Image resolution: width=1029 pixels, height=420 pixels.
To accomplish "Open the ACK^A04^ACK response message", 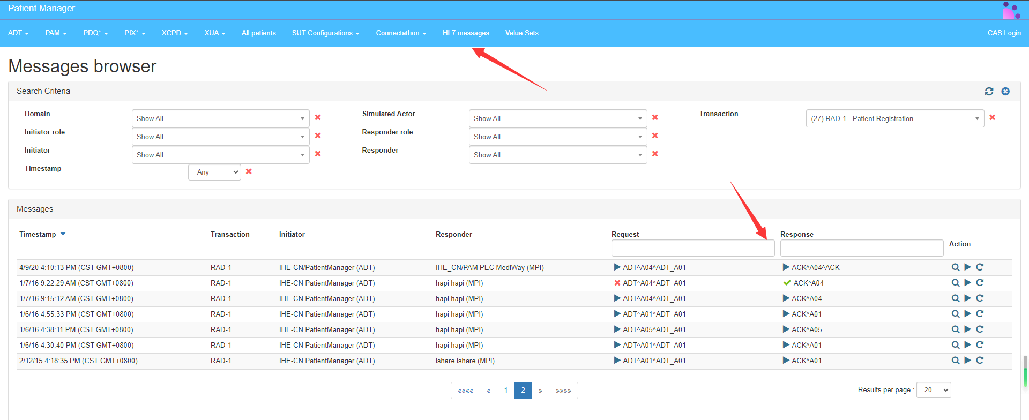I will click(816, 267).
